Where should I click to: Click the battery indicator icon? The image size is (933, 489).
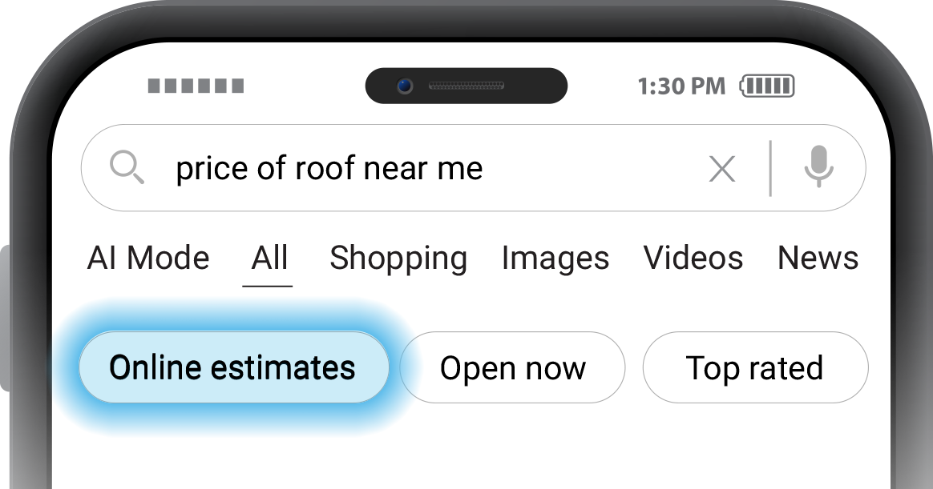(x=767, y=86)
